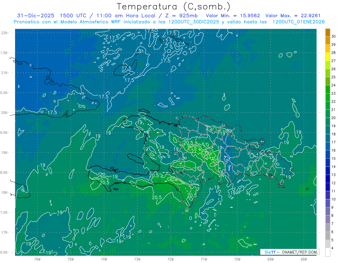Click the '20N' latitude axis label
Screen dimensions: 341x263
point(4,113)
